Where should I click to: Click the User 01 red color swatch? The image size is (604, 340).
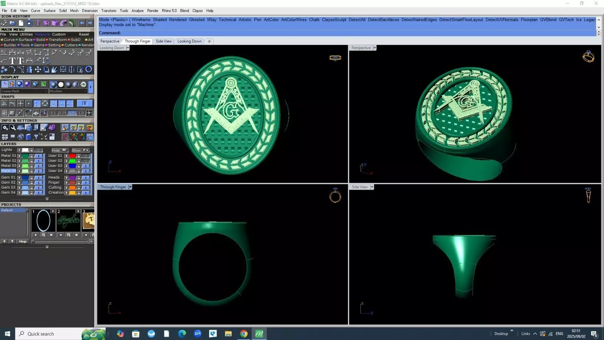[72, 156]
